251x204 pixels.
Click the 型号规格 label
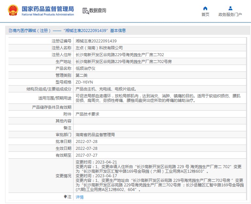click(63, 82)
